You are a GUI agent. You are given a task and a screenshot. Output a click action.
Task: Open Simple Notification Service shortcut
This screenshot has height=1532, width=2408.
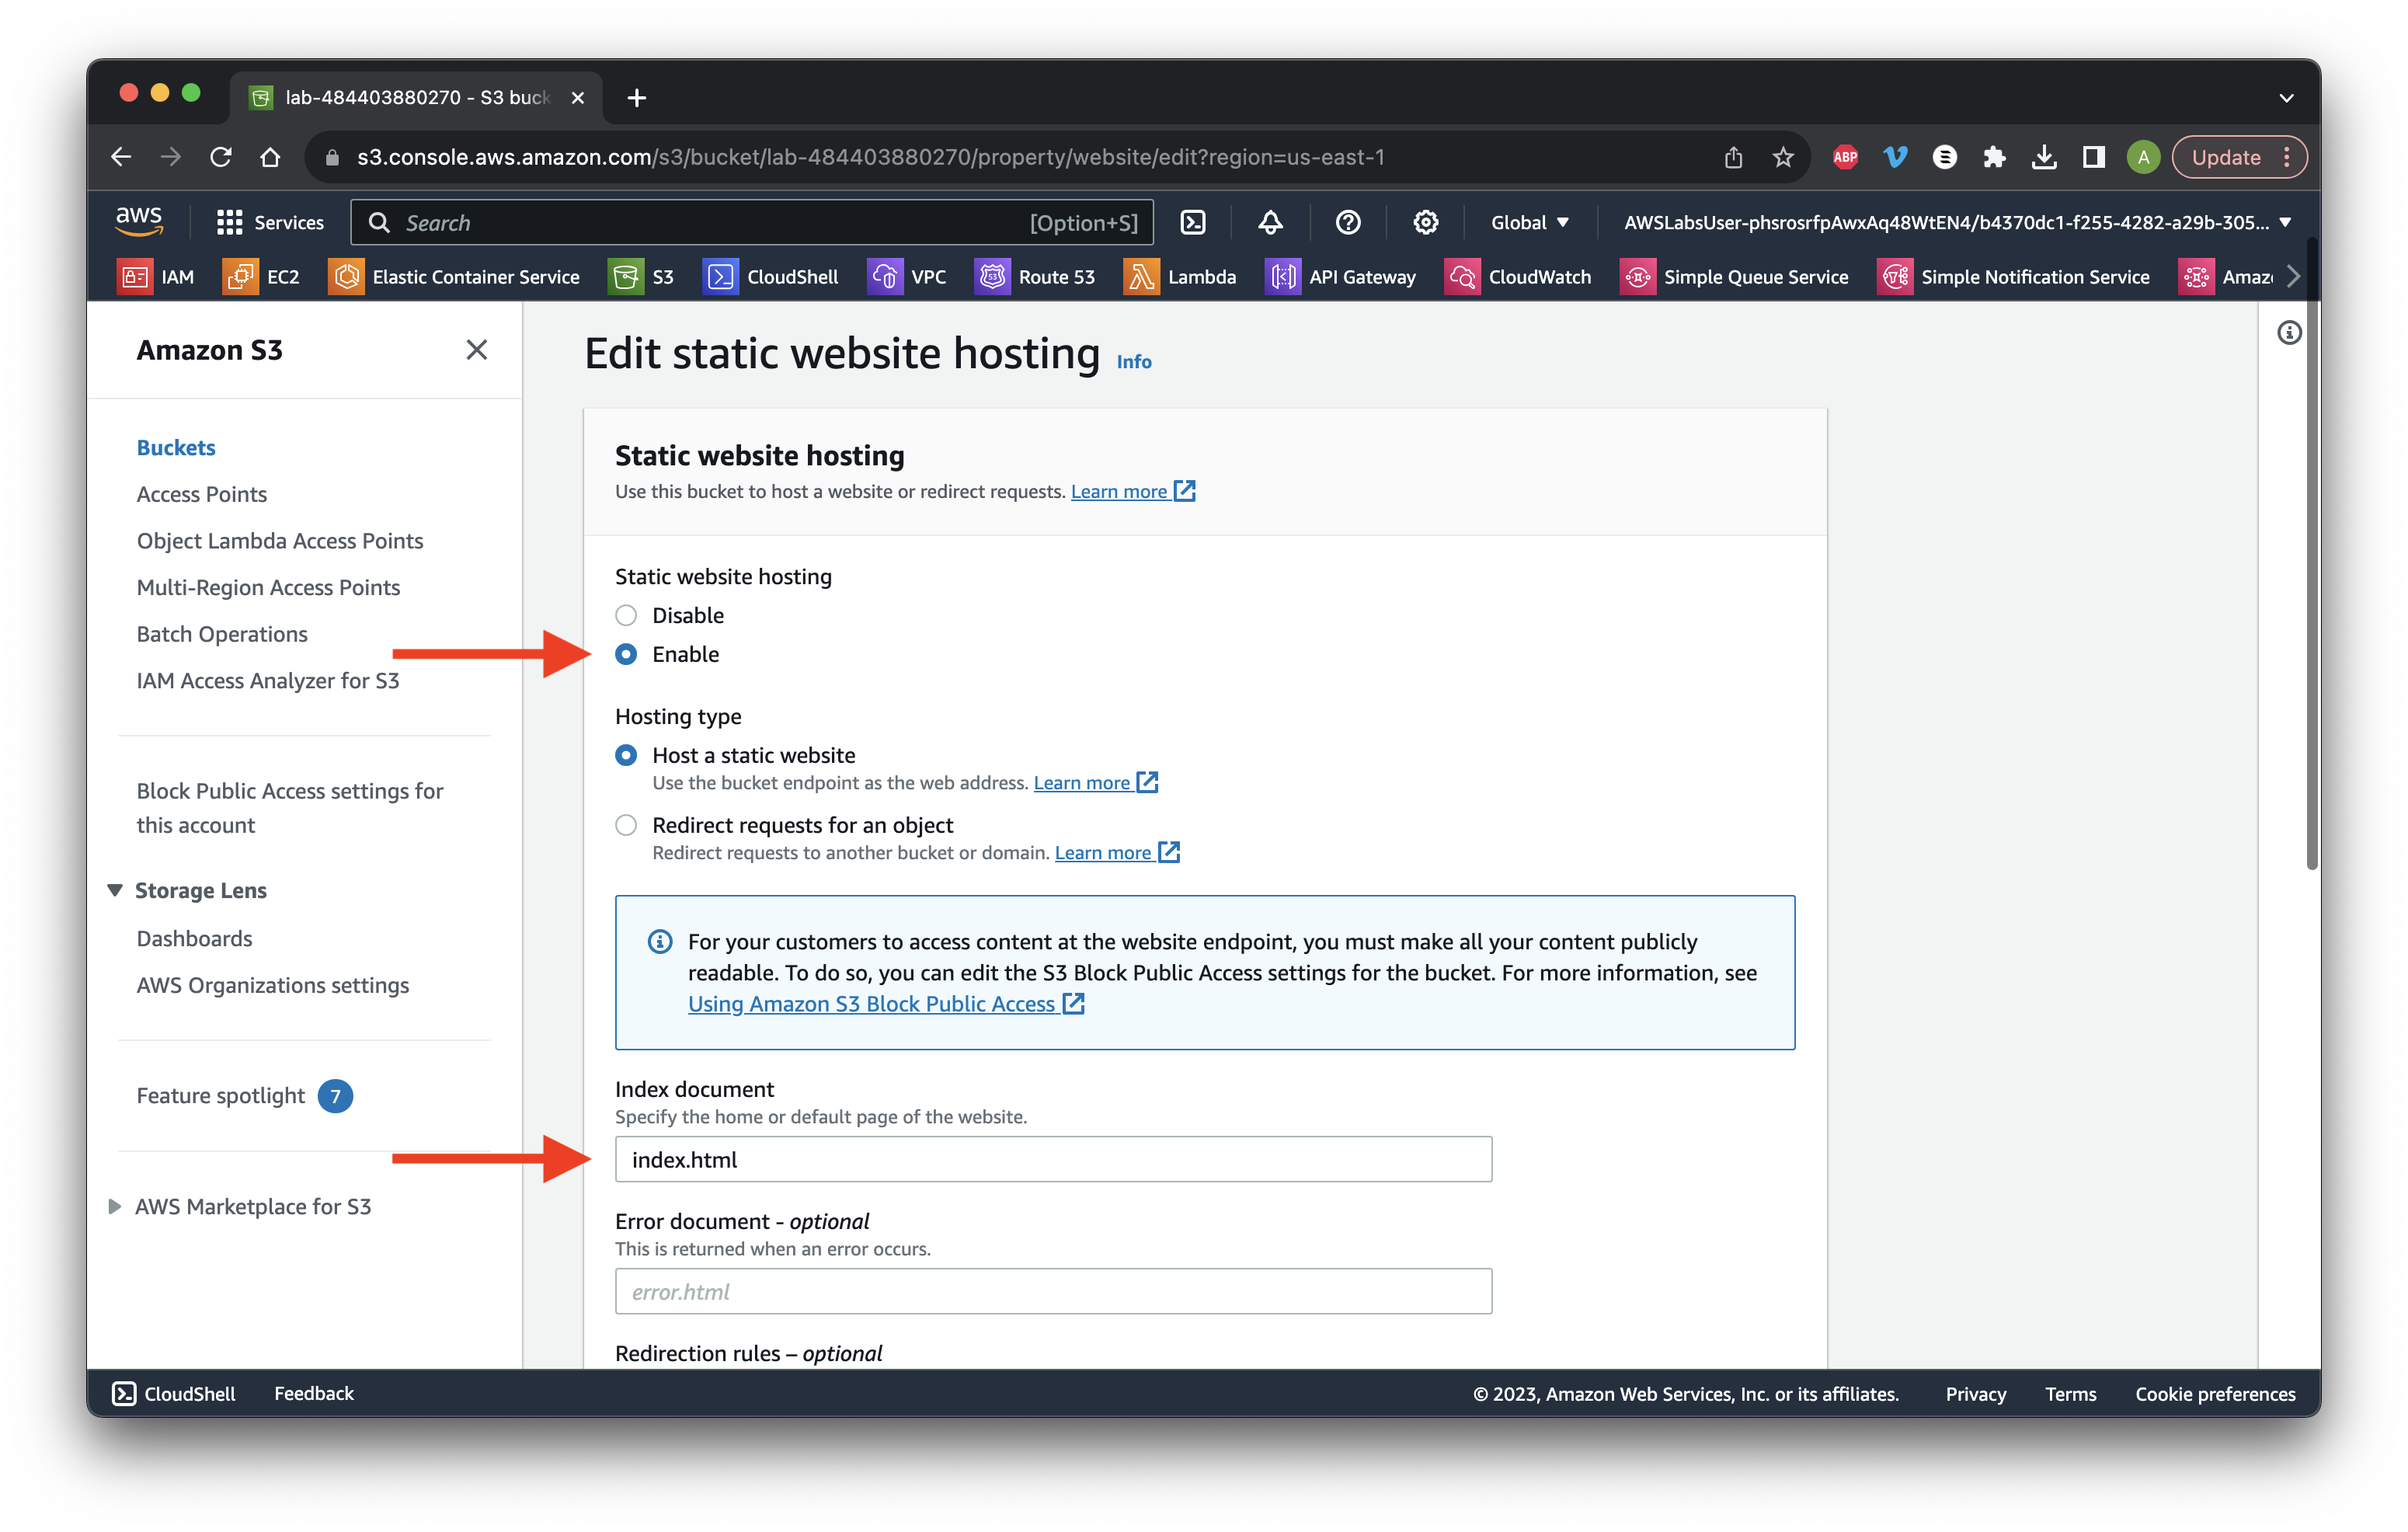[x=2013, y=277]
